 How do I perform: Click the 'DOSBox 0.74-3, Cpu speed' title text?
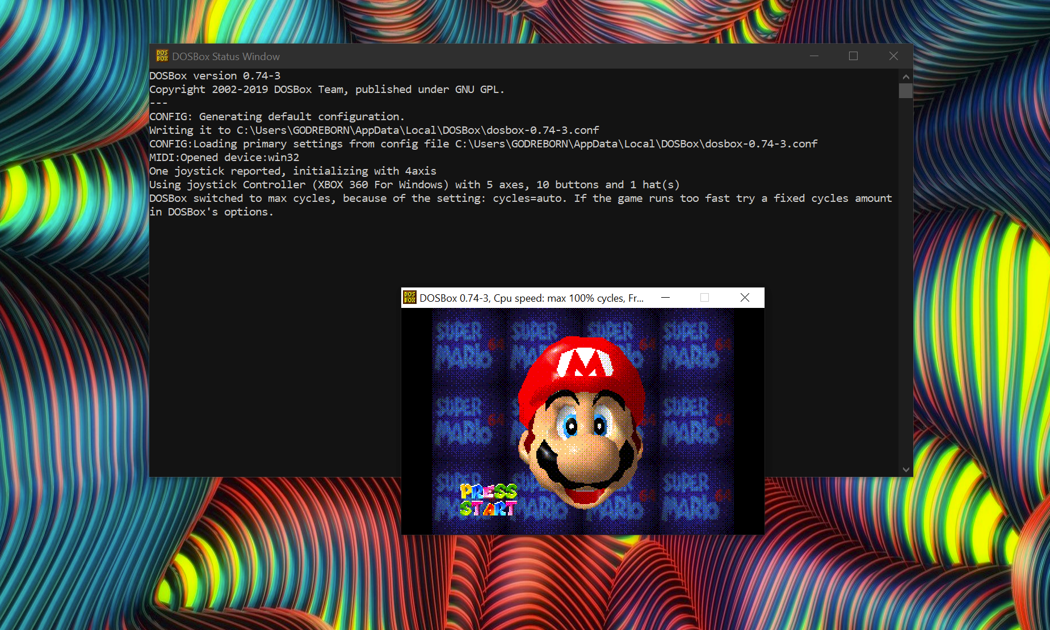point(532,298)
